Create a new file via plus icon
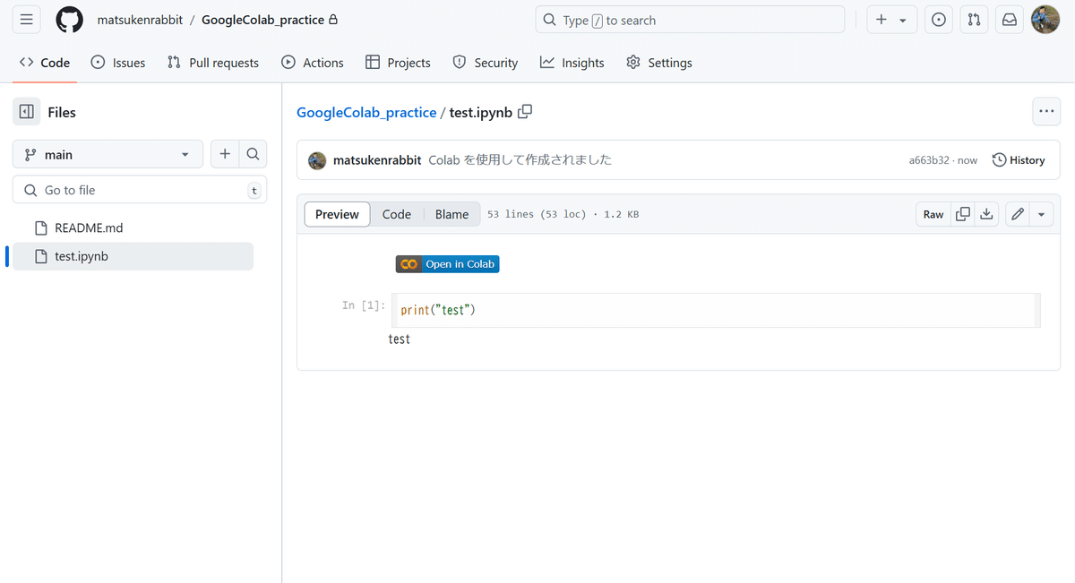 pyautogui.click(x=225, y=153)
